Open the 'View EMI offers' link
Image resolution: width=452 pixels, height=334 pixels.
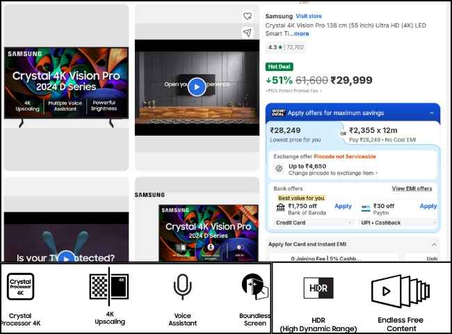tap(412, 189)
